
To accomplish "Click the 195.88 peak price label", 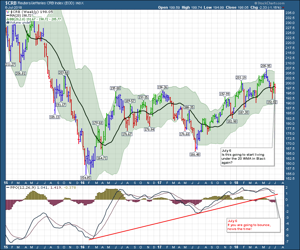I will (115, 88).
